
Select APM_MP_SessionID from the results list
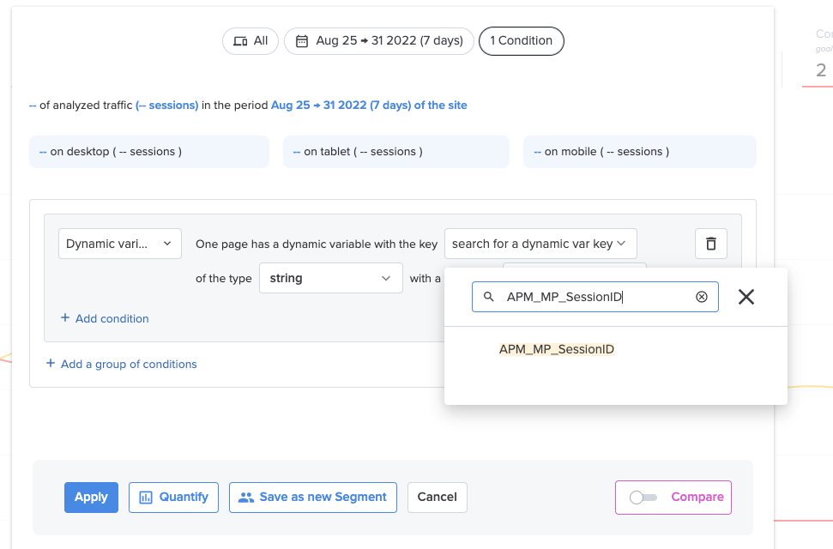pos(556,349)
